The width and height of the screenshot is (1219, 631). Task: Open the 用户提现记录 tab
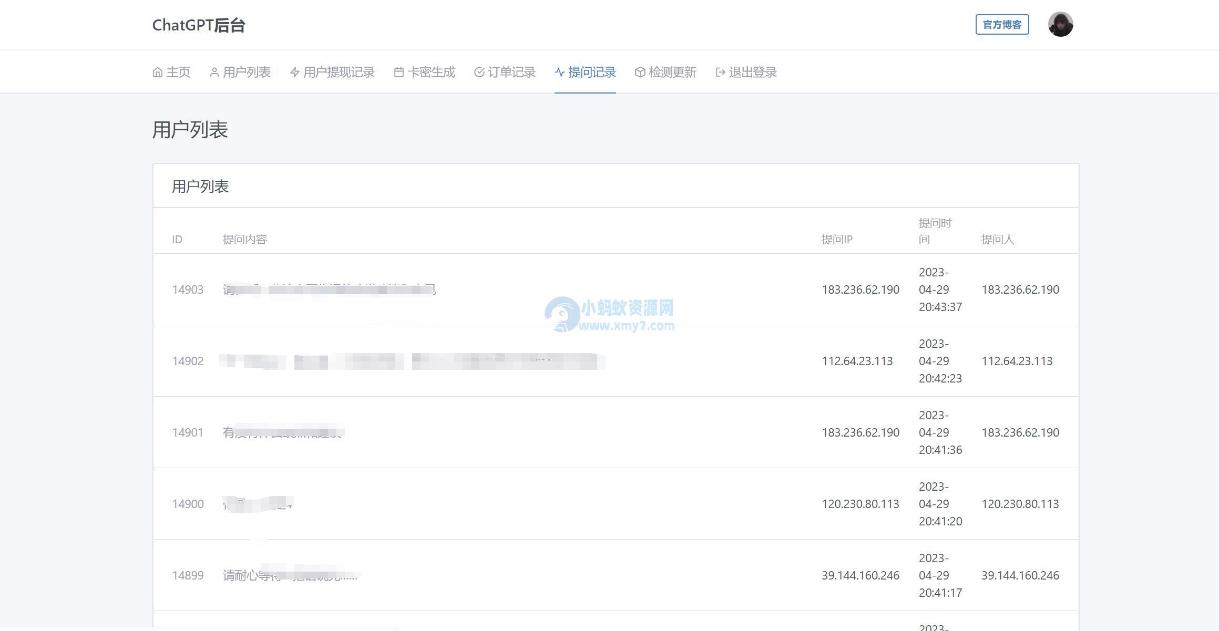[x=332, y=72]
